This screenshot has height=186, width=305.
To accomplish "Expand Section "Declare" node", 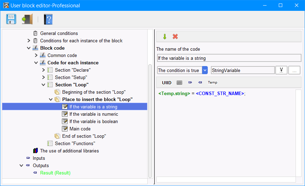I will coord(43,70).
